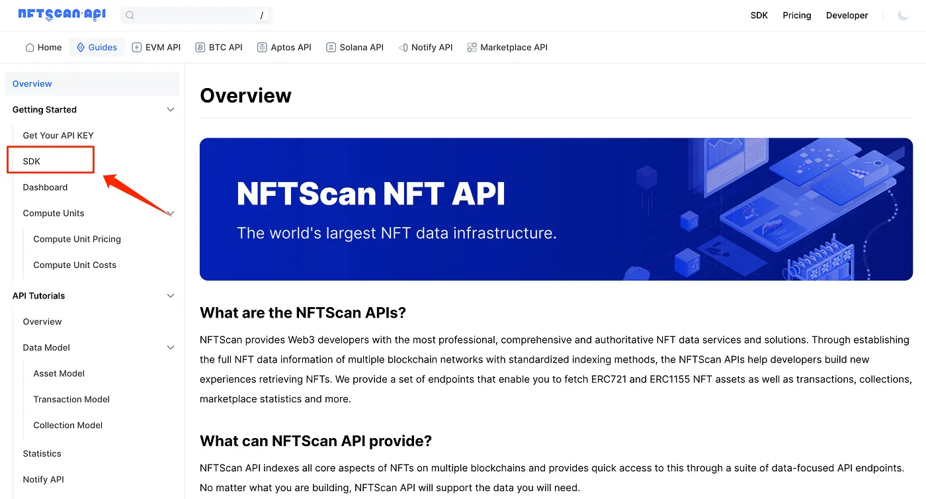This screenshot has width=926, height=499.
Task: Open Overview under API Tutorials
Action: 42,322
